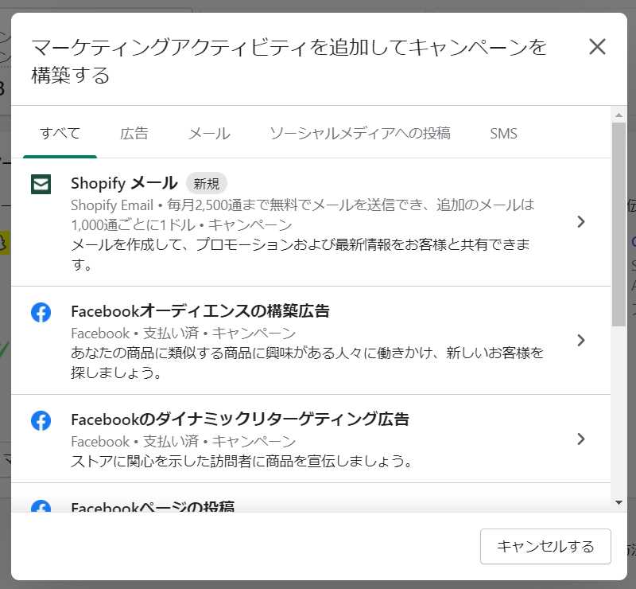
Task: Select Facebookページの投稿 activity
Action: point(153,506)
